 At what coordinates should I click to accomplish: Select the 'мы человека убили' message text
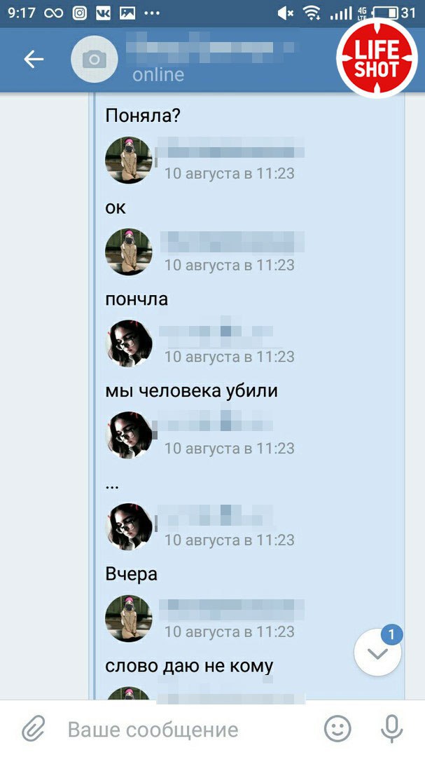(192, 390)
